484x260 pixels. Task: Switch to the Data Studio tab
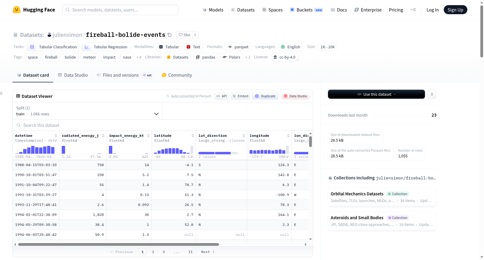[73, 75]
